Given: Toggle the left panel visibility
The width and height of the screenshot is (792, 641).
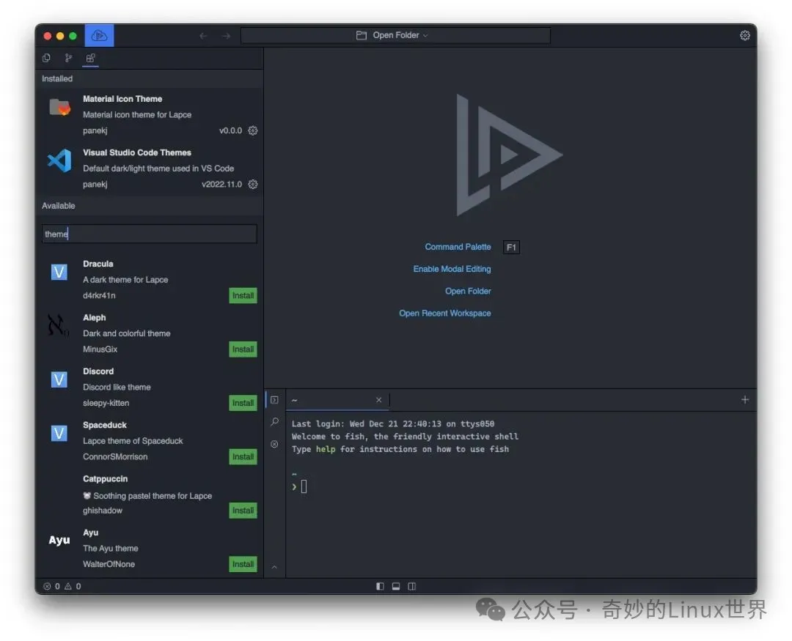Looking at the screenshot, I should [x=380, y=586].
